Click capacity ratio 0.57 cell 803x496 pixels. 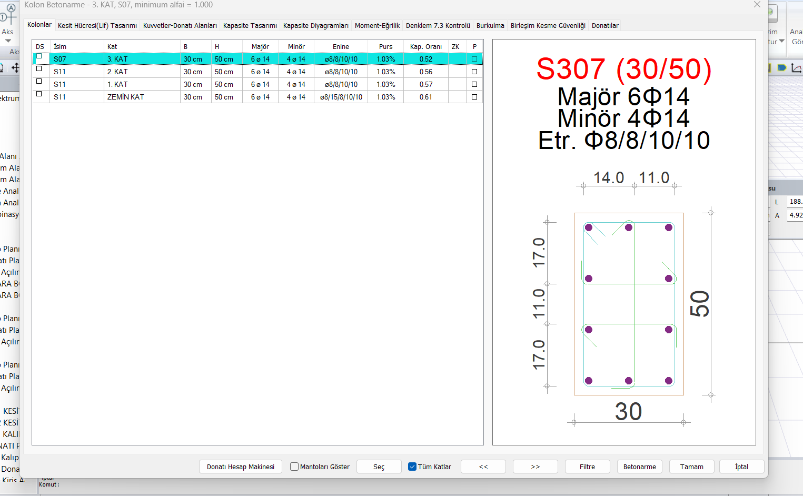(426, 84)
